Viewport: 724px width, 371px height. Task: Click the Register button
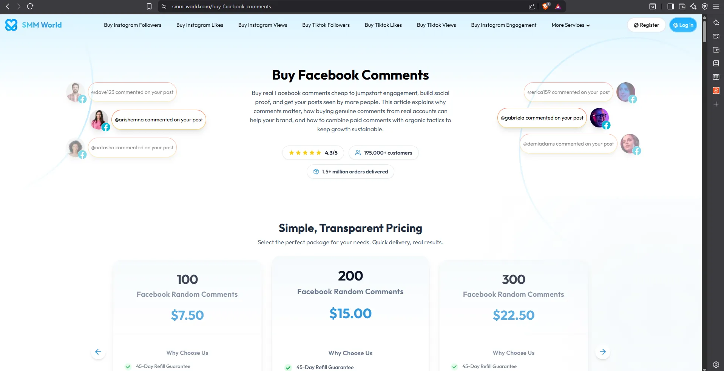[x=646, y=25]
